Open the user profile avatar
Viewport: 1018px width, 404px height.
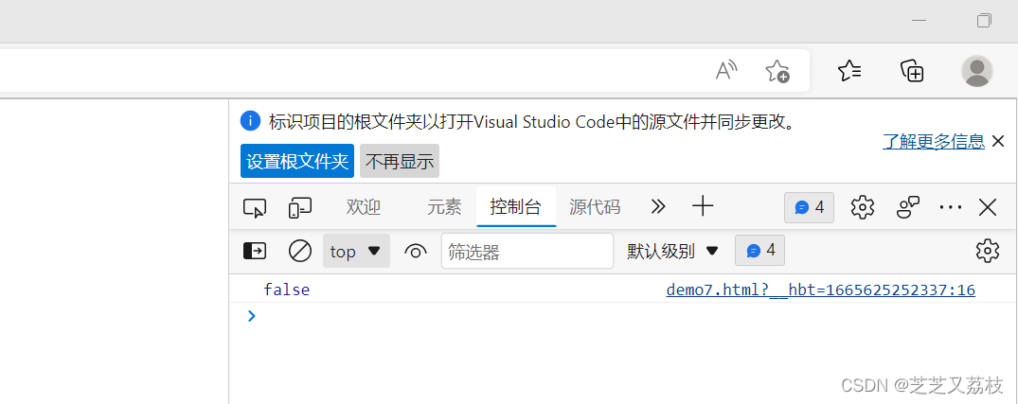pos(976,71)
